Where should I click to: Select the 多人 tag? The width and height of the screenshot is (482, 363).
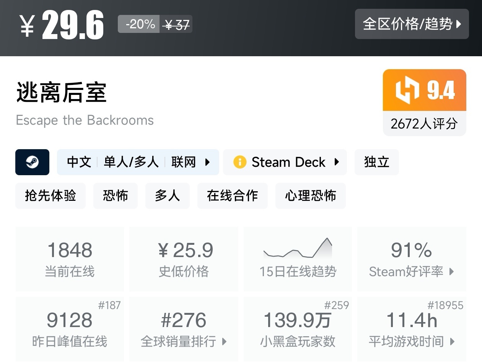168,196
